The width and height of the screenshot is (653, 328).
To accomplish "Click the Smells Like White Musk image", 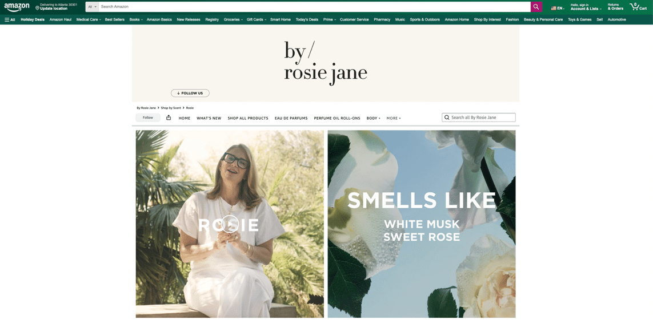I will (422, 224).
